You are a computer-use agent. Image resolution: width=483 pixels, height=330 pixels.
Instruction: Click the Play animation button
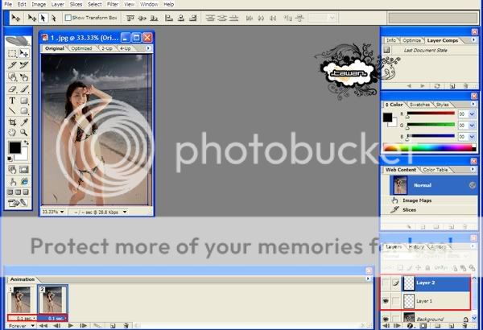pos(71,325)
